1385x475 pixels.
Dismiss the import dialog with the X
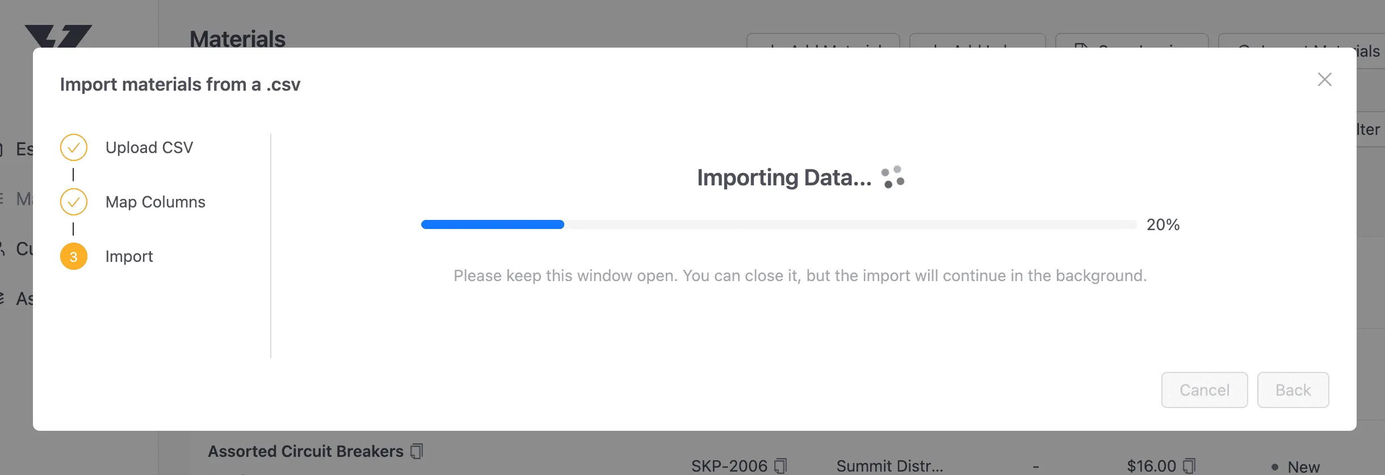click(1325, 79)
